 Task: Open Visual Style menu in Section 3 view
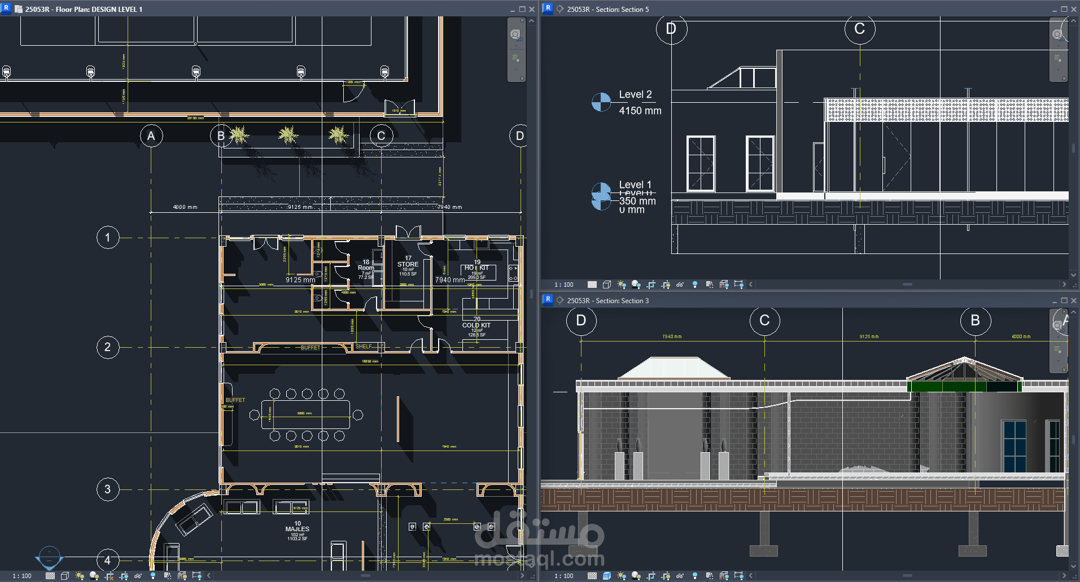tap(607, 576)
